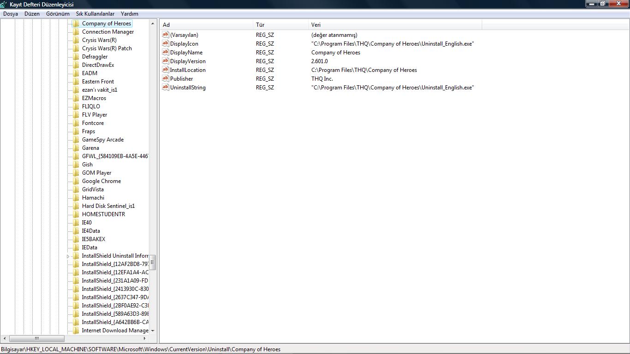This screenshot has height=354, width=630.
Task: Select the IEData registry key
Action: (x=89, y=248)
